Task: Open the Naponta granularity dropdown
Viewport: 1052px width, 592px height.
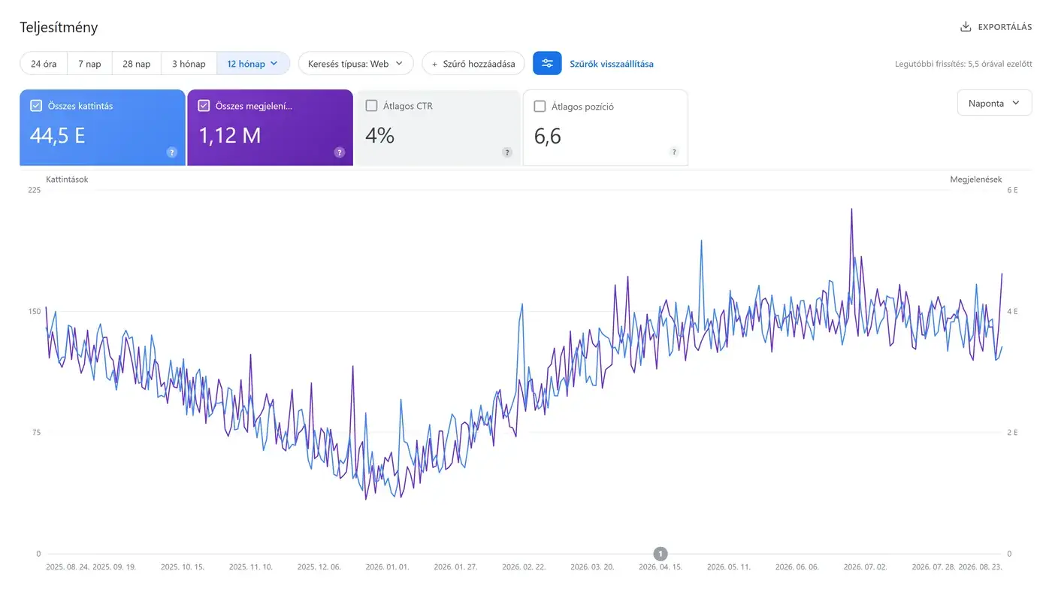Action: (x=994, y=103)
